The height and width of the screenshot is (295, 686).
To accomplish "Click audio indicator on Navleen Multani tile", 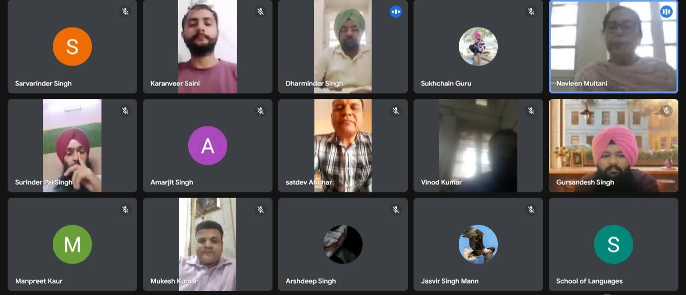I will pos(666,12).
